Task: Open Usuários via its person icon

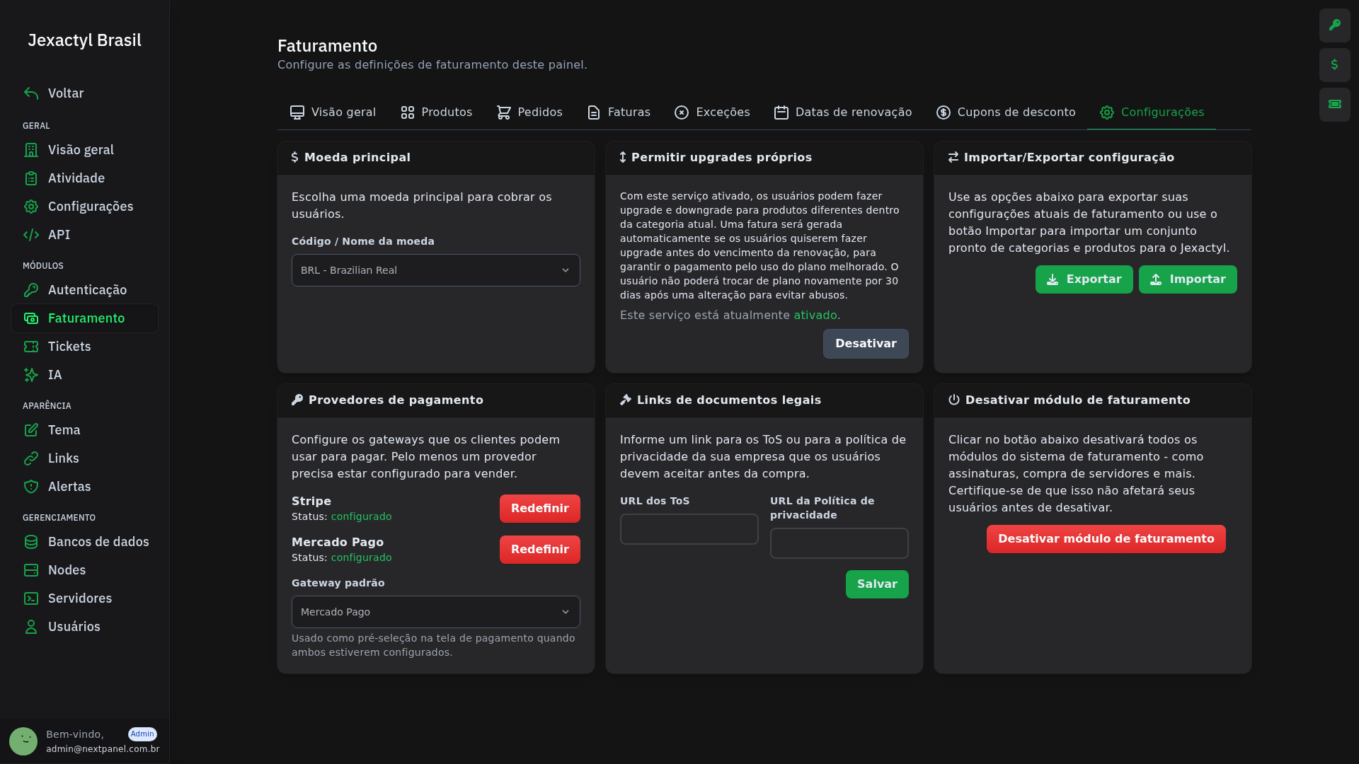Action: 31,627
